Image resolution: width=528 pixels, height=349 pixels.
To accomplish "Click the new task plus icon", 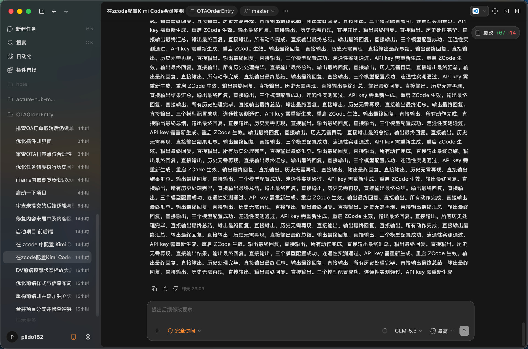I will tap(10, 29).
